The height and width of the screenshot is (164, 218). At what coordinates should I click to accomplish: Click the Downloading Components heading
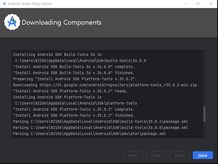[x=61, y=22]
